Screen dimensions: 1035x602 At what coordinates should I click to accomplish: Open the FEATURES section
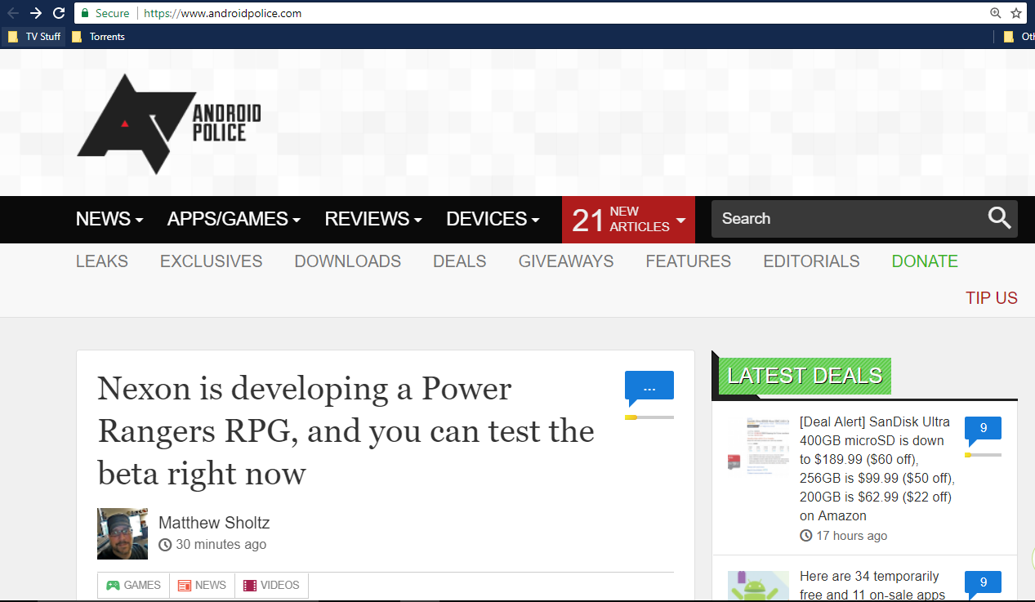pyautogui.click(x=689, y=261)
